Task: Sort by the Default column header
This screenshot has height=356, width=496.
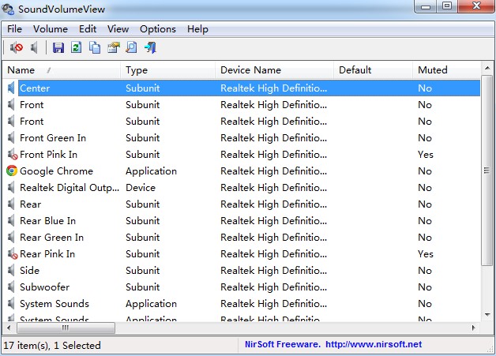Action: (x=374, y=70)
